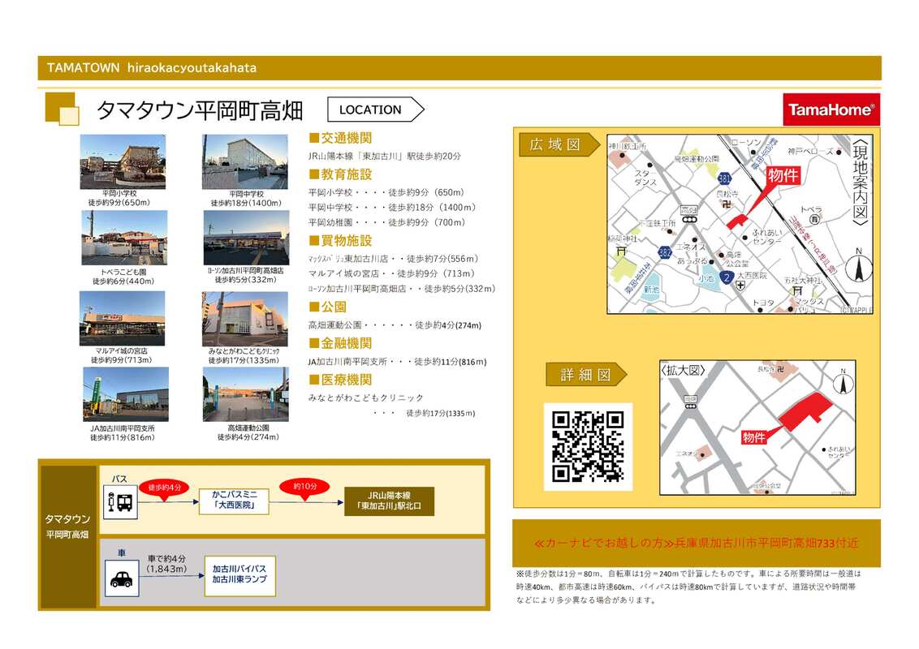919x649 pixels.
Task: Click the 加古川バイパス 加古川東ランプ box
Action: click(239, 574)
